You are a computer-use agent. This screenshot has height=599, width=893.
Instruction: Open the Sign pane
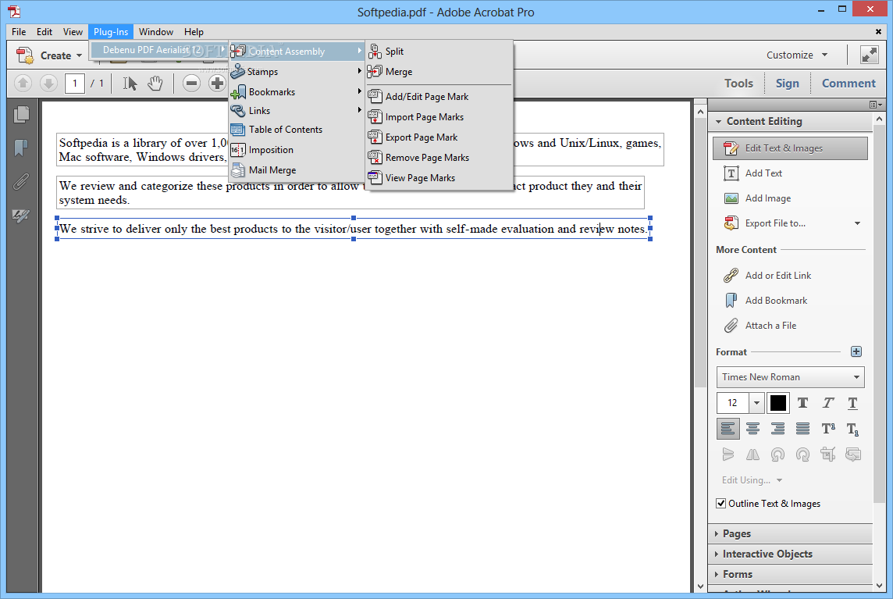pos(787,84)
